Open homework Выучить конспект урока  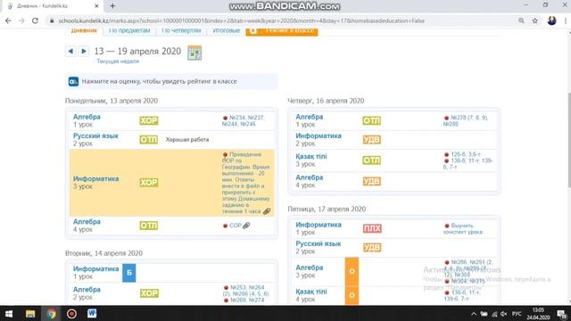tap(463, 228)
